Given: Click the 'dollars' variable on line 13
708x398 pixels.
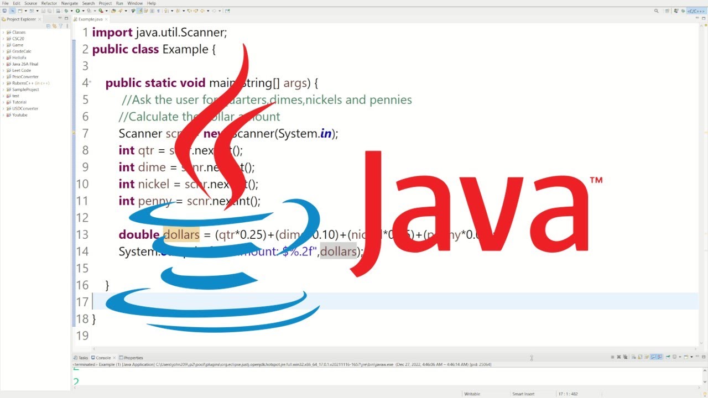Looking at the screenshot, I should coord(181,234).
